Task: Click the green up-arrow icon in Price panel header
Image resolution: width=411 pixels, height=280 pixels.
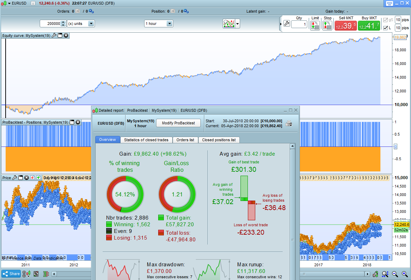Action: click(x=38, y=177)
